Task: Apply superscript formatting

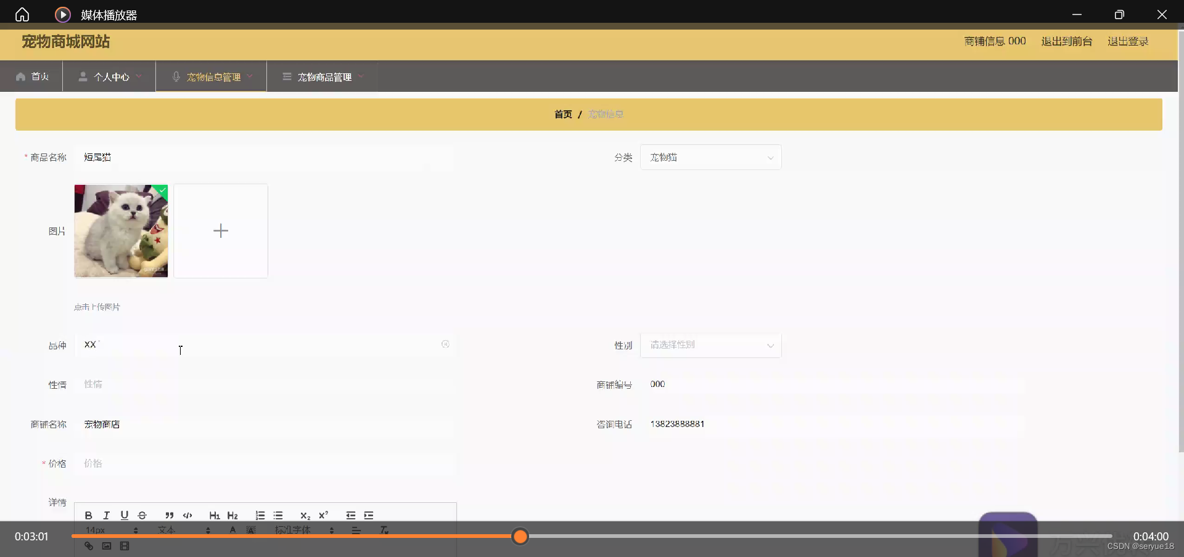Action: pyautogui.click(x=323, y=515)
